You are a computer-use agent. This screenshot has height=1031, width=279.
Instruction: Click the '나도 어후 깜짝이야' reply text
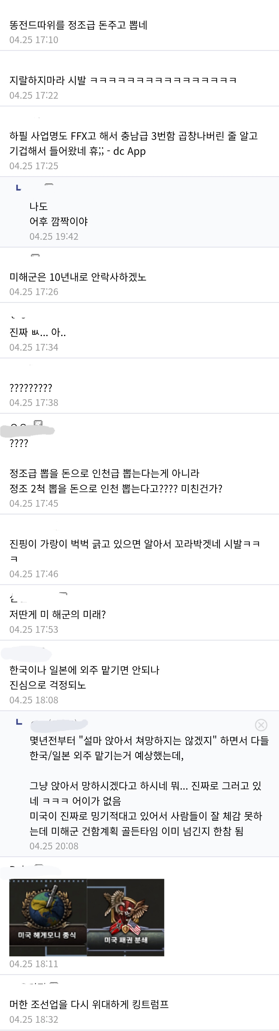[x=58, y=214]
